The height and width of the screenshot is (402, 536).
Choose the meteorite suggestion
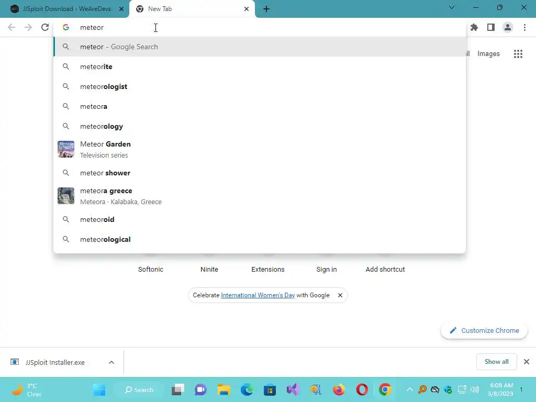[x=260, y=66]
